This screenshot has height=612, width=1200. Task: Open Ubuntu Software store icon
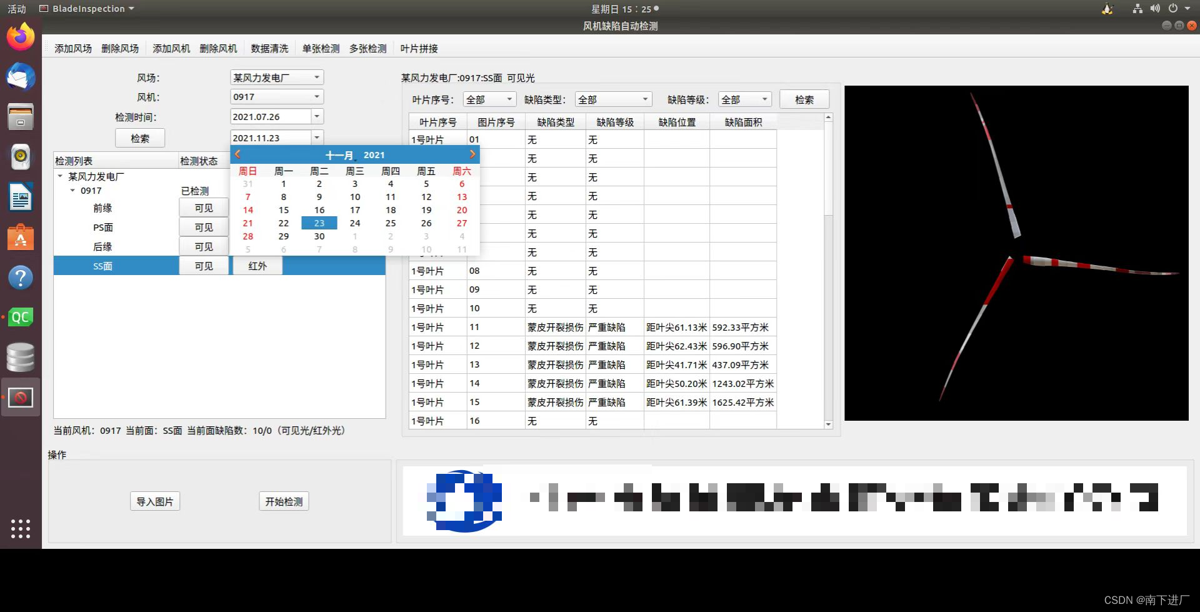click(21, 238)
